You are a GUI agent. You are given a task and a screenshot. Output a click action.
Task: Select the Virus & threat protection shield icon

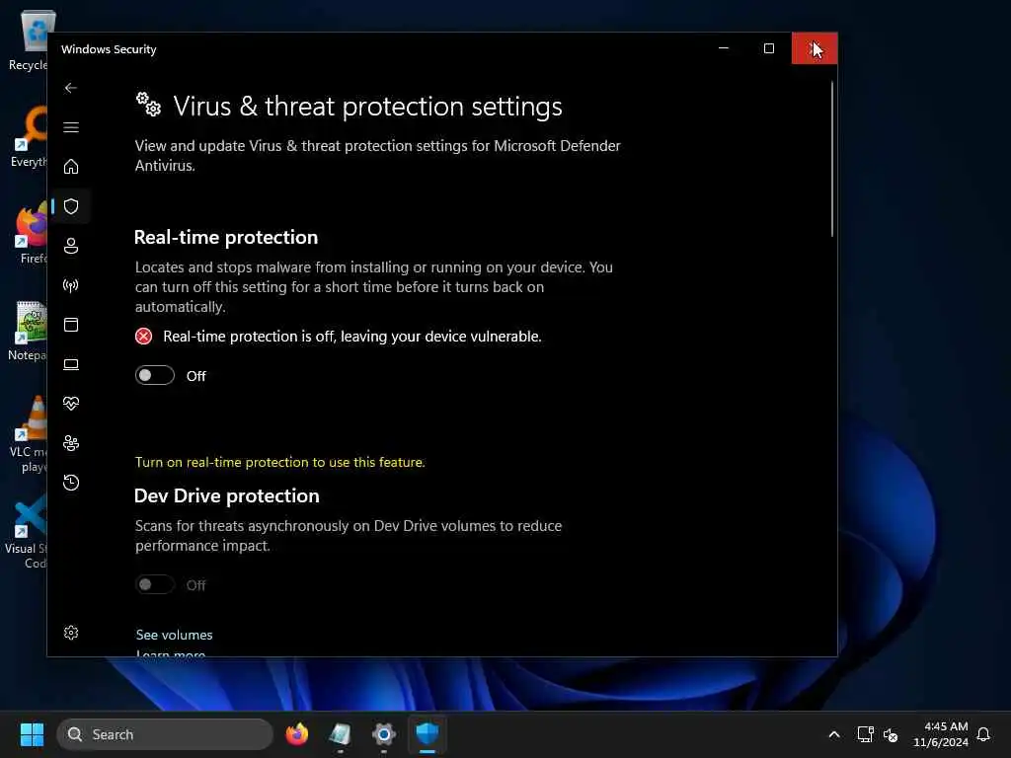(71, 206)
